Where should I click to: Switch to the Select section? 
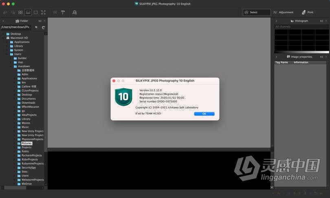pos(257,12)
